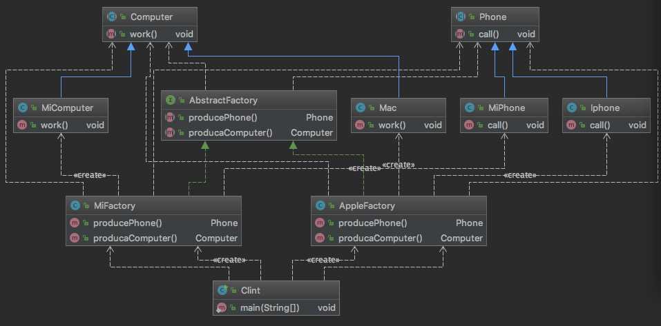The width and height of the screenshot is (661, 326).
Task: Click the method icon beside Mac work()
Action: [x=360, y=125]
